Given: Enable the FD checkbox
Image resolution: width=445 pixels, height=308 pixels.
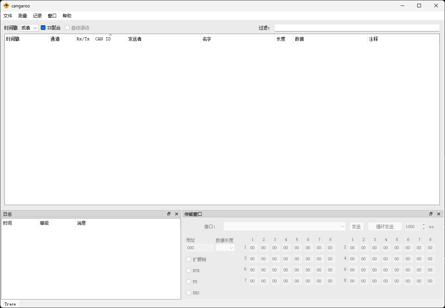Looking at the screenshot, I should click(x=188, y=281).
